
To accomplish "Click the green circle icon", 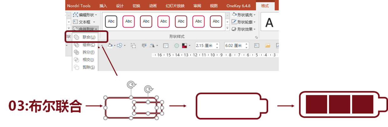I will click(x=176, y=46).
